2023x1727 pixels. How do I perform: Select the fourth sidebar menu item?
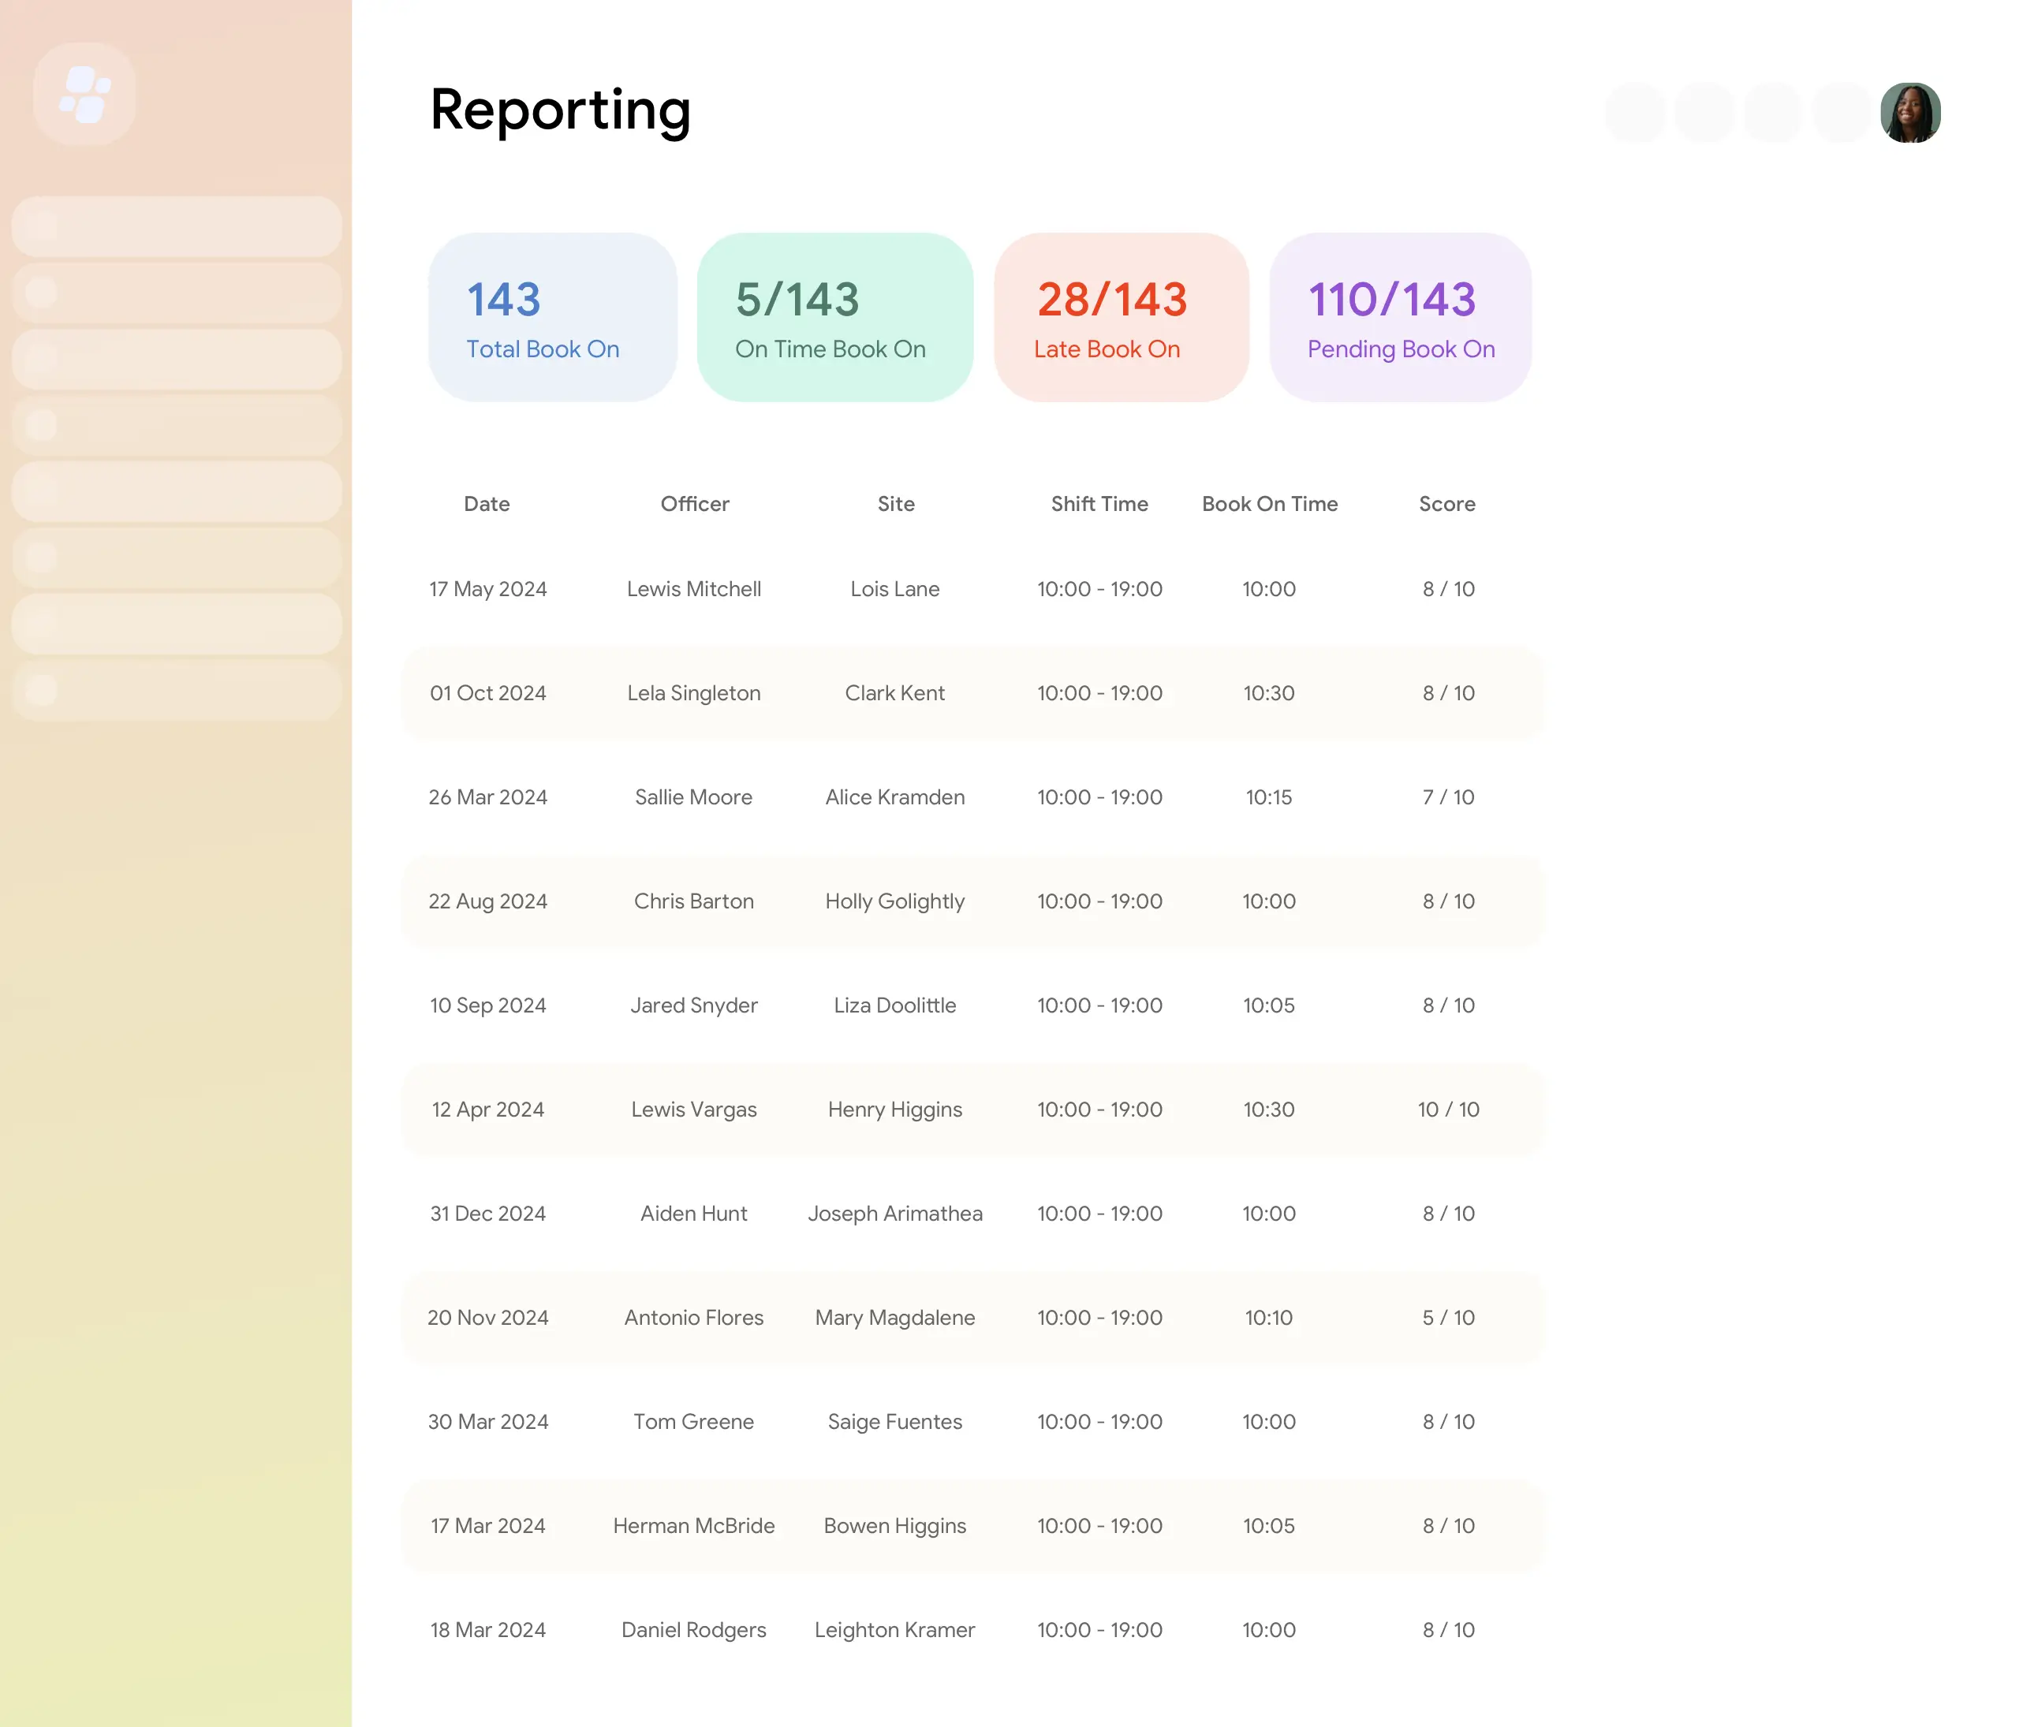[176, 425]
